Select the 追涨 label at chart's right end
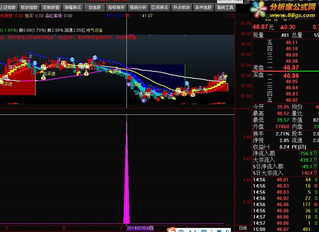319x232 pixels. [222, 78]
